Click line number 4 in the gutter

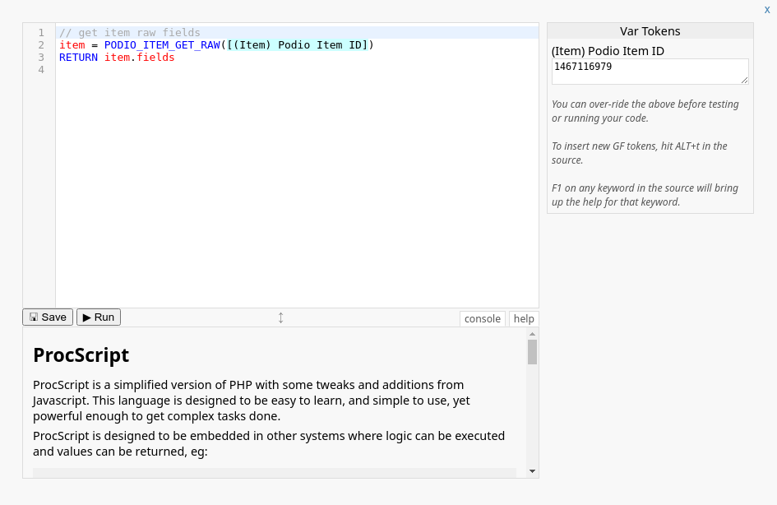pyautogui.click(x=41, y=70)
